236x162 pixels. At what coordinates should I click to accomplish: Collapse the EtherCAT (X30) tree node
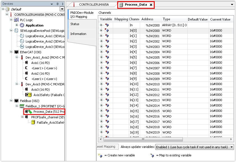click(11, 52)
